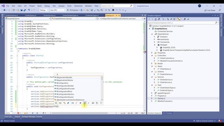The image size is (224, 126).
Task: Click the IntelliSense list vertical scrollbar
Action: pyautogui.click(x=102, y=89)
